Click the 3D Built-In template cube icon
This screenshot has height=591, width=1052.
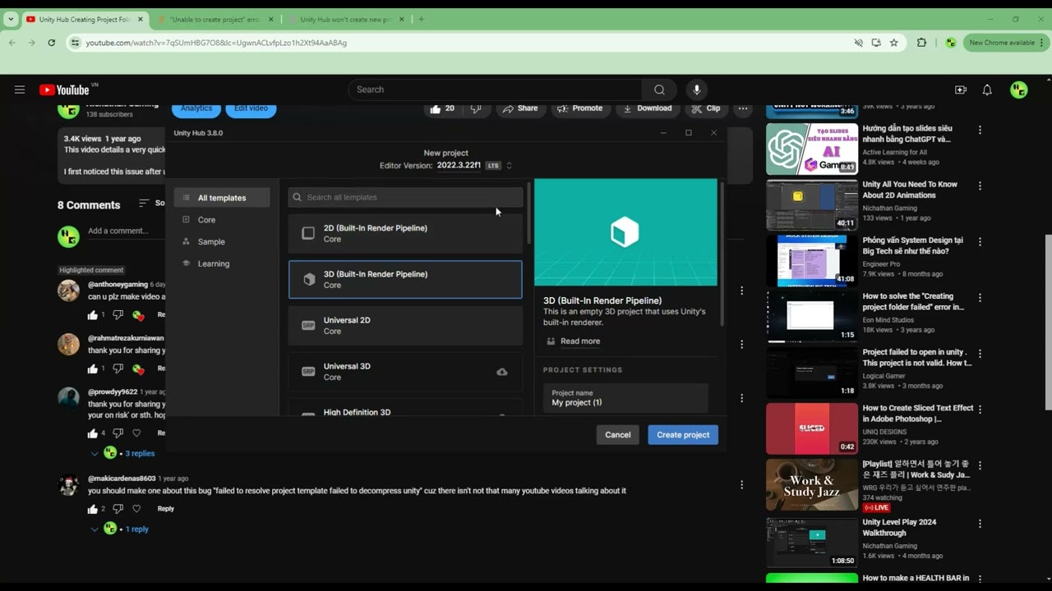click(x=309, y=279)
